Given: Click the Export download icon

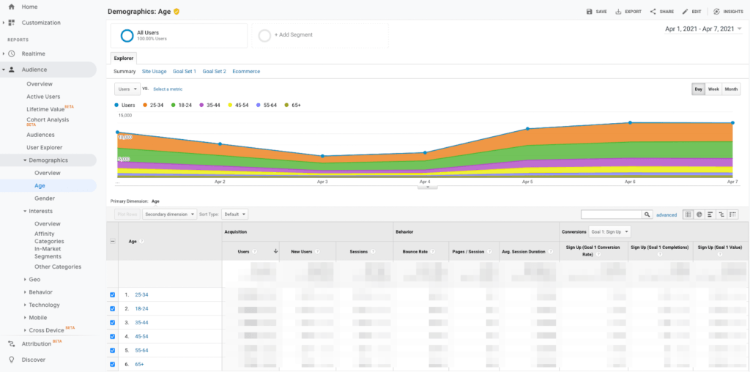Looking at the screenshot, I should [619, 12].
